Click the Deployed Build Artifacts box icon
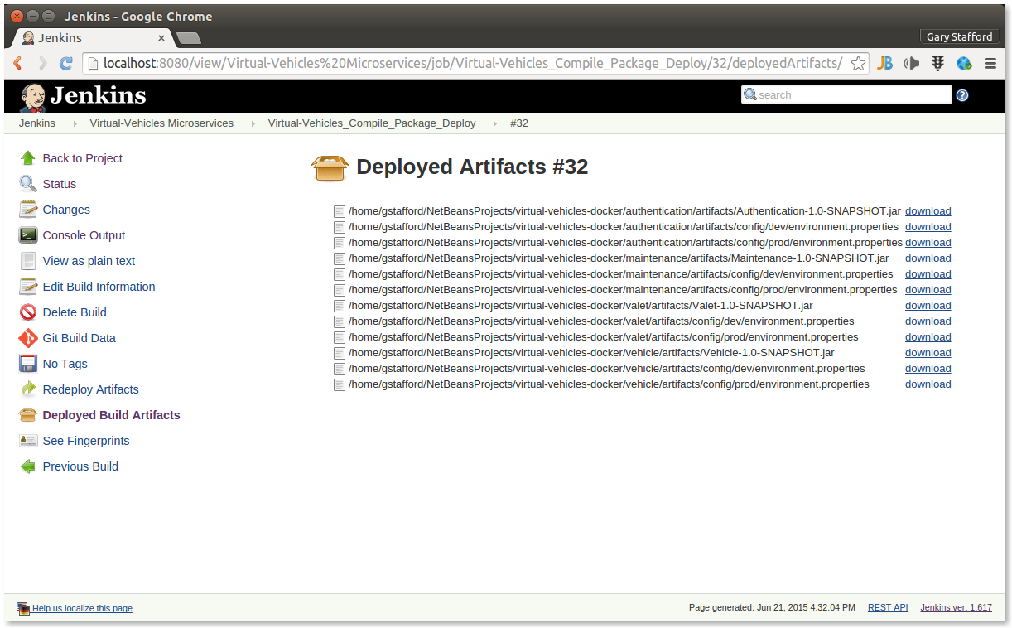 pyautogui.click(x=28, y=415)
